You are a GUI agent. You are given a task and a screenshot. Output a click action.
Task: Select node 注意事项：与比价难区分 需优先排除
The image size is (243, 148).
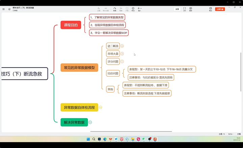pyautogui.click(x=151, y=77)
